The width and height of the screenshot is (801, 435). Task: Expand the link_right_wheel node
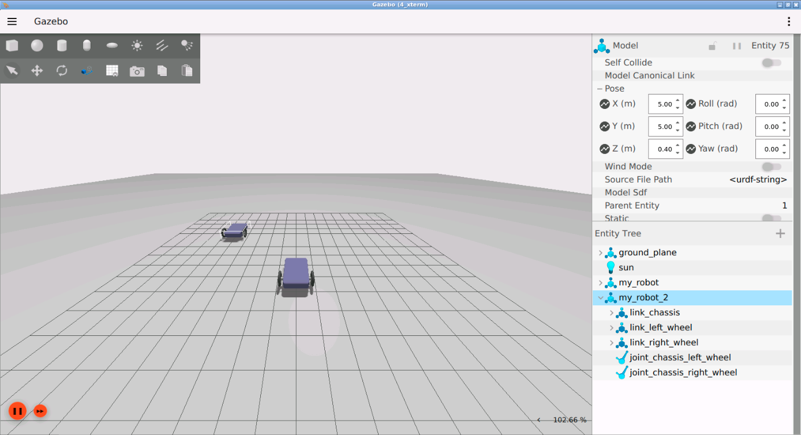[x=612, y=343]
